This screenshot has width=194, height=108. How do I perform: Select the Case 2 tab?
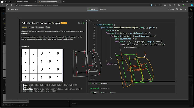(x=104, y=93)
